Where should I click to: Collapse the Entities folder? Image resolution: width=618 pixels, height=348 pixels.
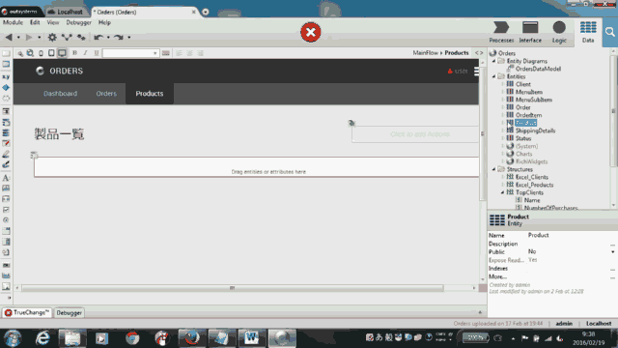493,76
